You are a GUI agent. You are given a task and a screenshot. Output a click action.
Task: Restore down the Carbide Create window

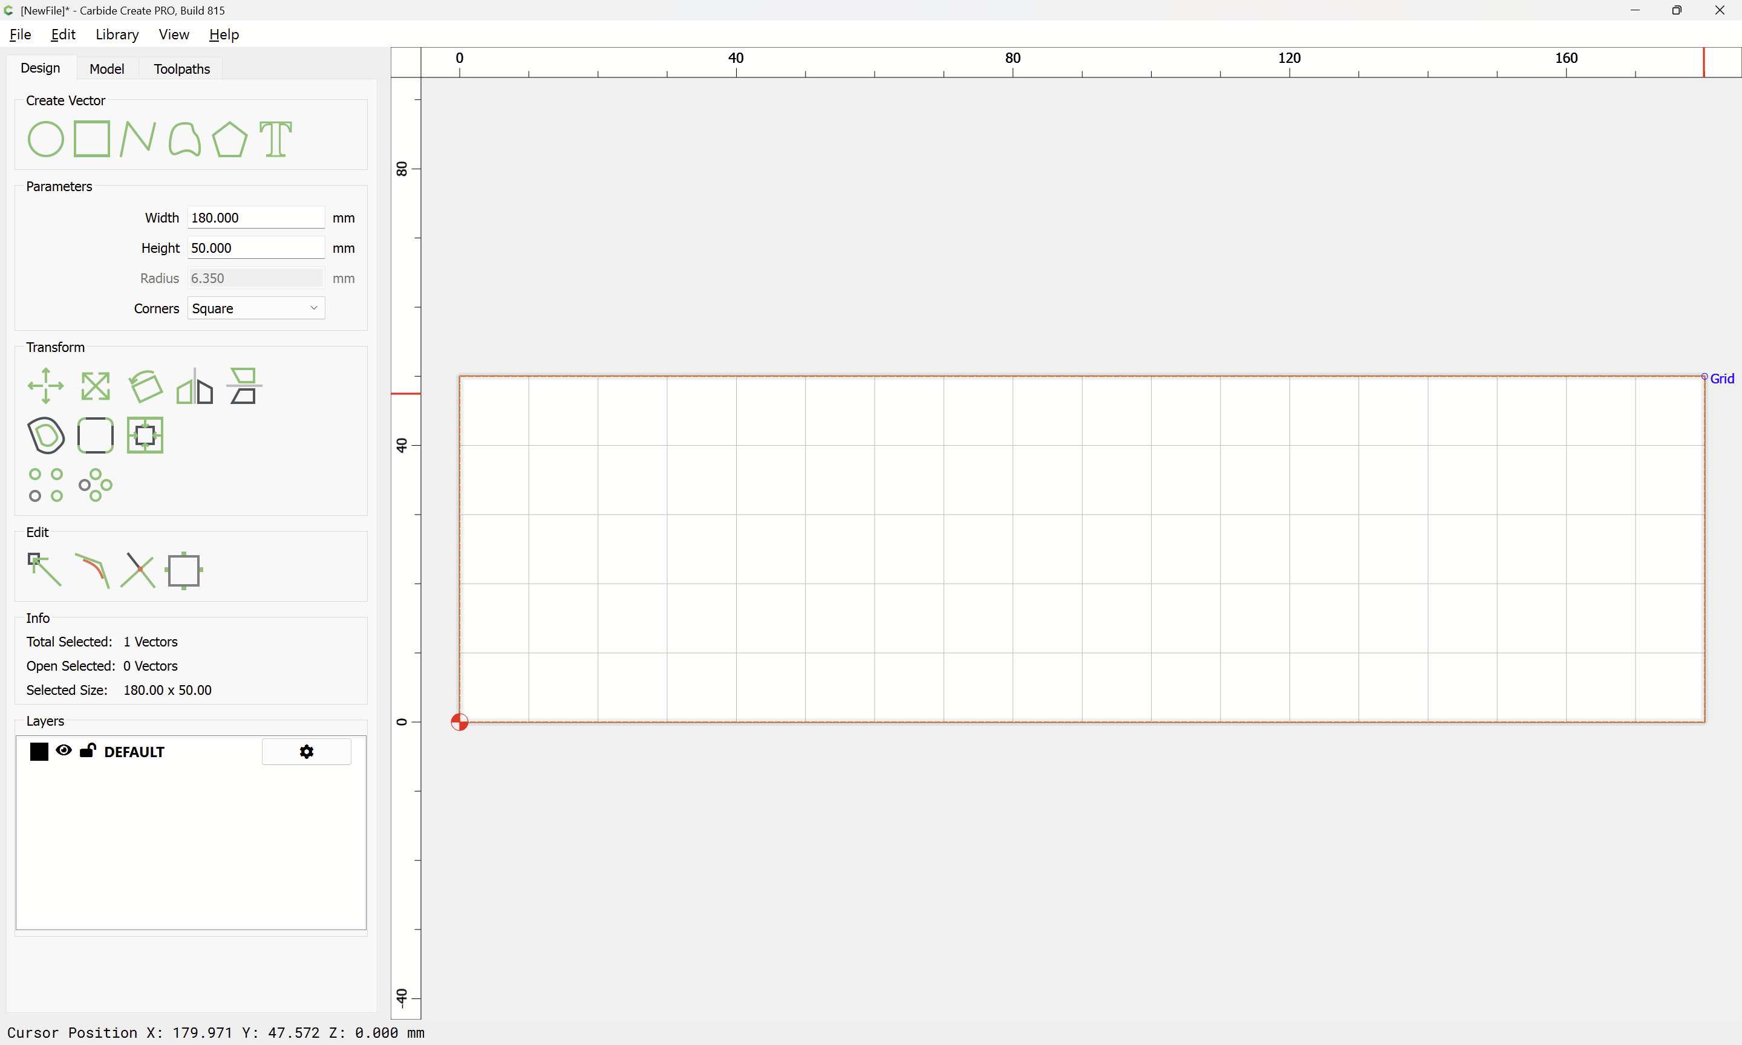(x=1677, y=10)
